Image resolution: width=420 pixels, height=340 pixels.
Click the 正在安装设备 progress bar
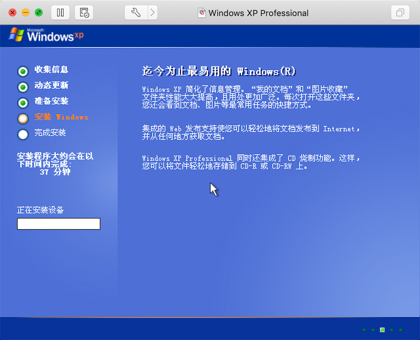pos(58,224)
